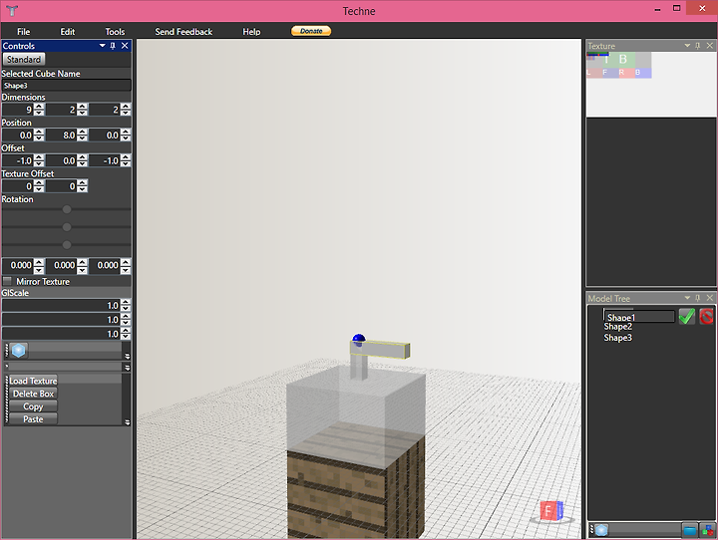Decrease the second rotation value 0.000
718x540 pixels.
click(x=82, y=270)
